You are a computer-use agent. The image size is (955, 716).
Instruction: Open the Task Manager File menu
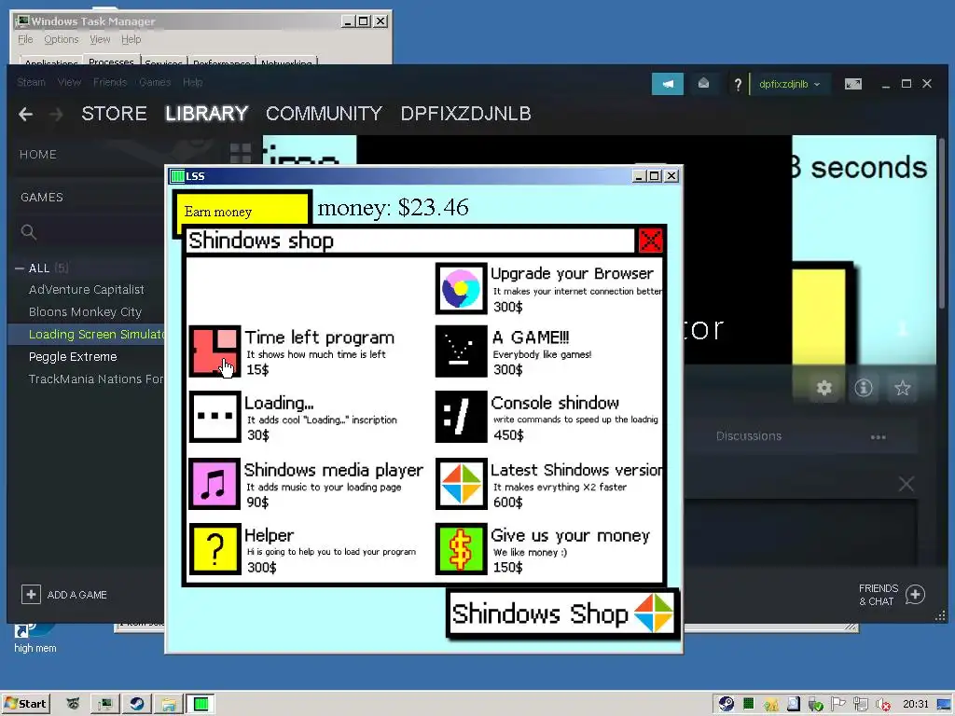coord(25,39)
